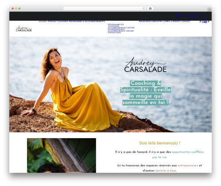
Task: Click the user icon beside Compte
Action: (x=191, y=16)
